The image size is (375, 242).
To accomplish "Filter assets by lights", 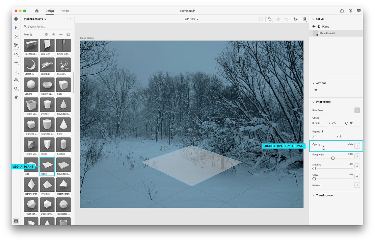I will (61, 35).
